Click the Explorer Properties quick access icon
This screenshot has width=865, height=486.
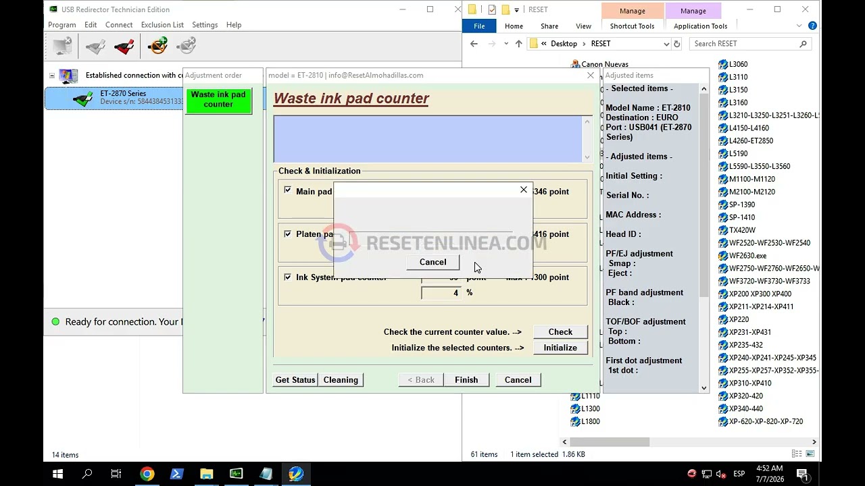(x=491, y=9)
